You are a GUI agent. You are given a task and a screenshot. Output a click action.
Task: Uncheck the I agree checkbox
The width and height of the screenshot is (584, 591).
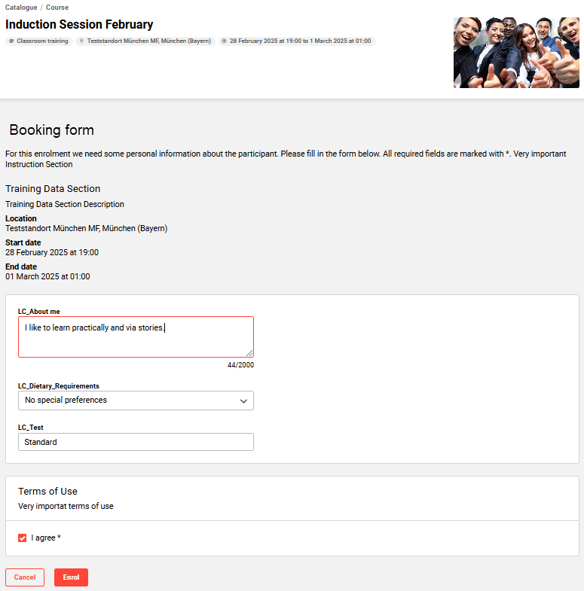[23, 538]
